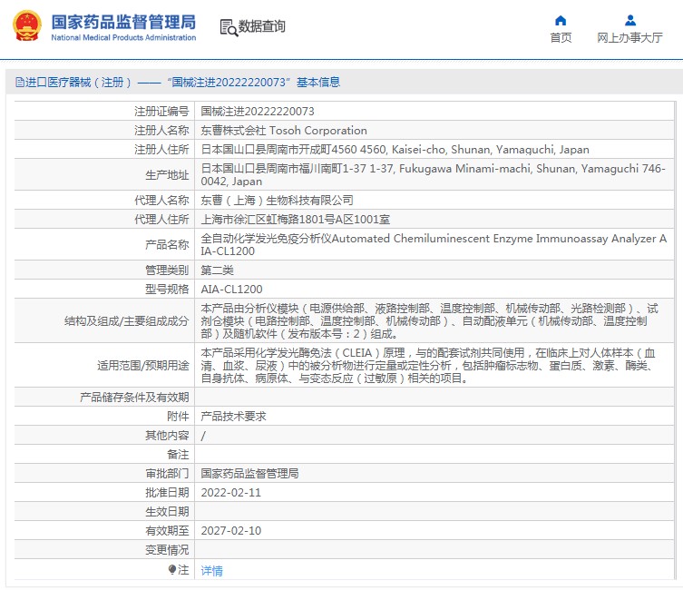
Task: Click the 管理类别 label
Action: (x=167, y=270)
